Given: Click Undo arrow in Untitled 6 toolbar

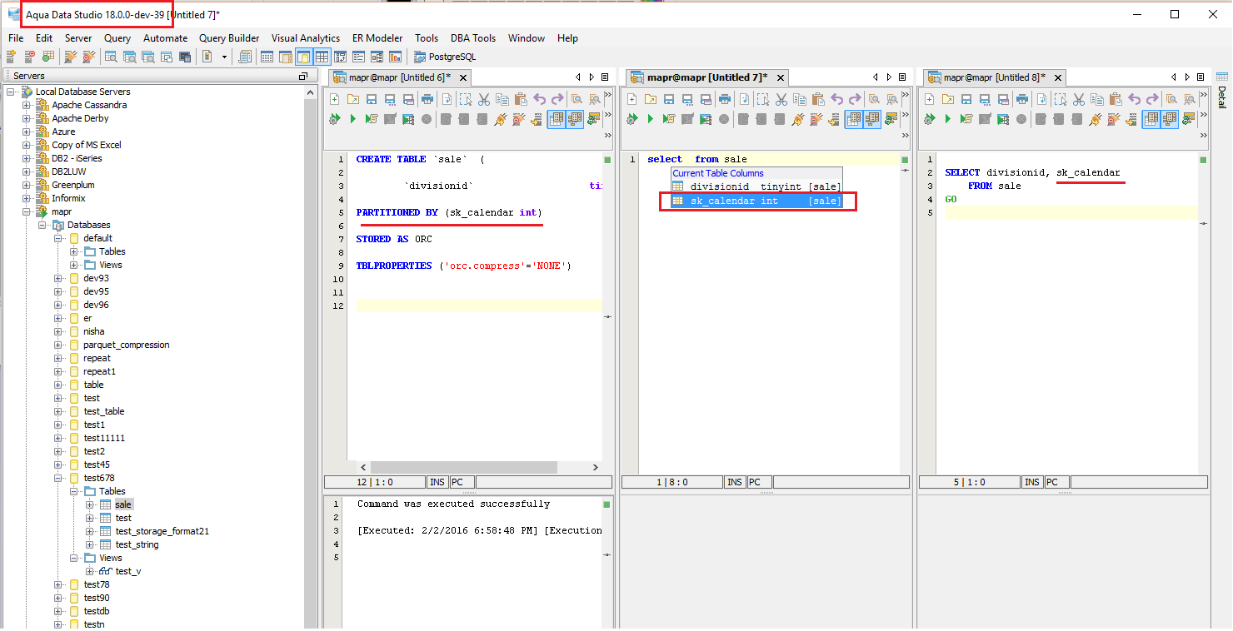Looking at the screenshot, I should [x=540, y=99].
